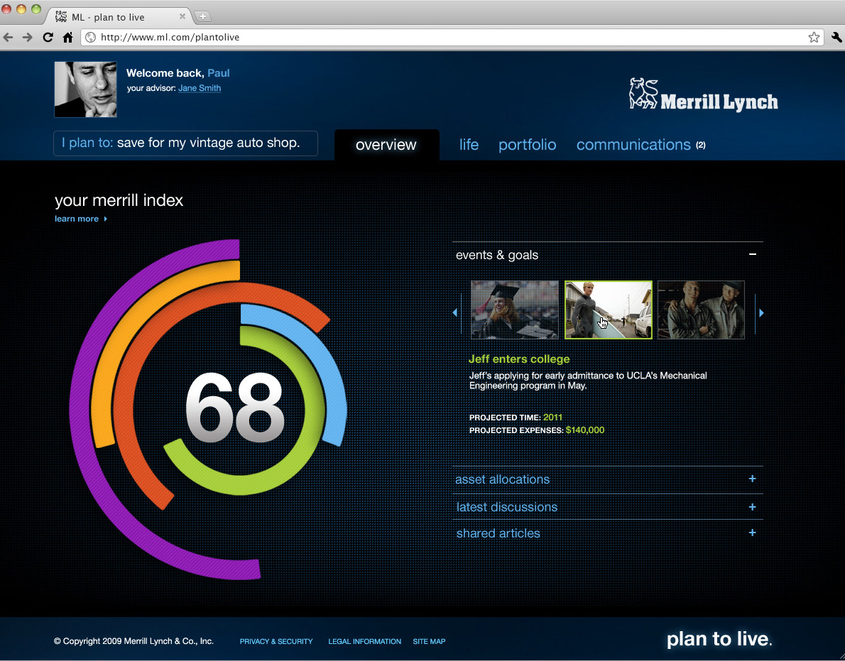Click the 68 merrill index score
845x661 pixels.
[234, 408]
